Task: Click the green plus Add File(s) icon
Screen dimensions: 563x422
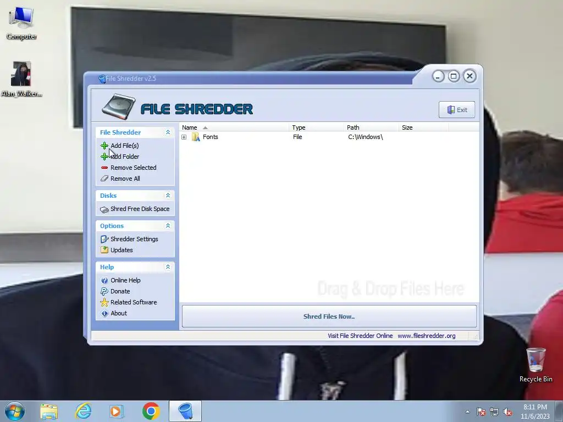Action: click(x=104, y=146)
